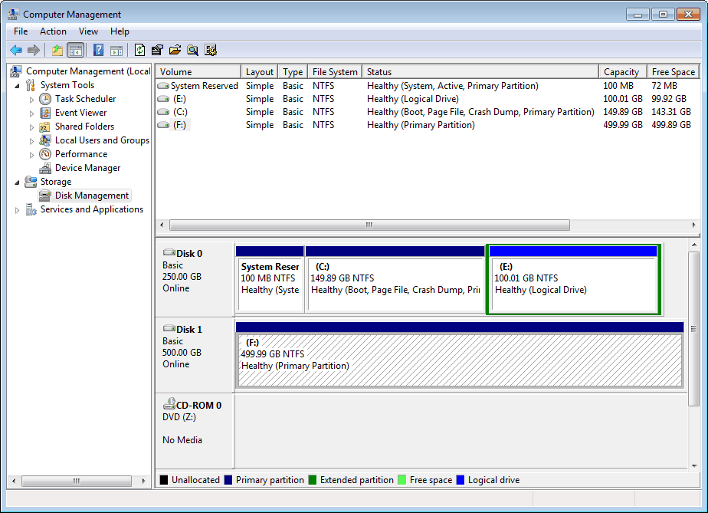Select the (C:) 149.89 GB partition block

[x=395, y=279]
